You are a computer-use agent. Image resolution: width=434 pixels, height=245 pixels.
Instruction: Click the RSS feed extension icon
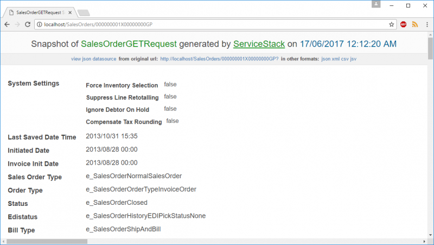coord(414,24)
